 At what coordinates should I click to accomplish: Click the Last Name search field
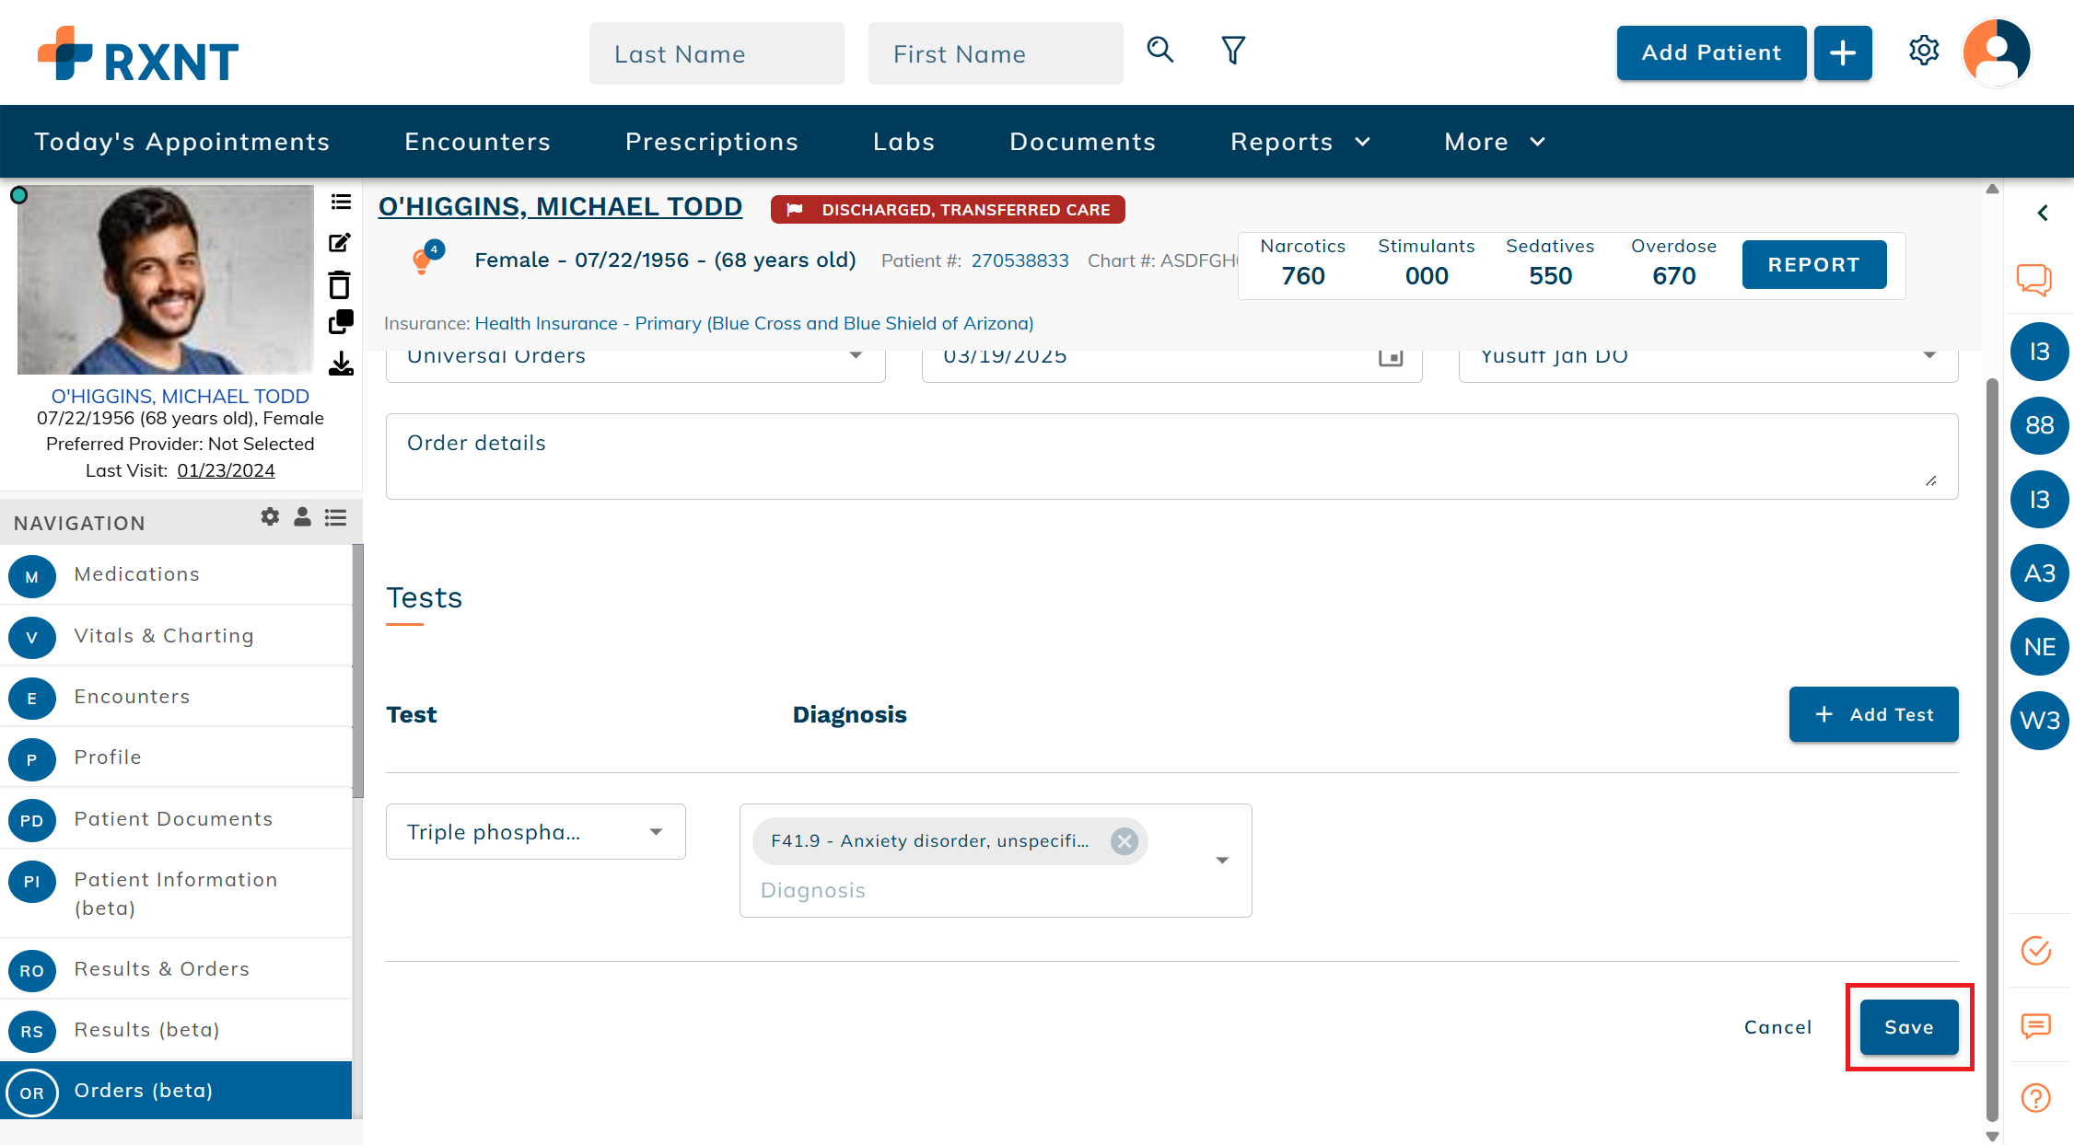[717, 53]
